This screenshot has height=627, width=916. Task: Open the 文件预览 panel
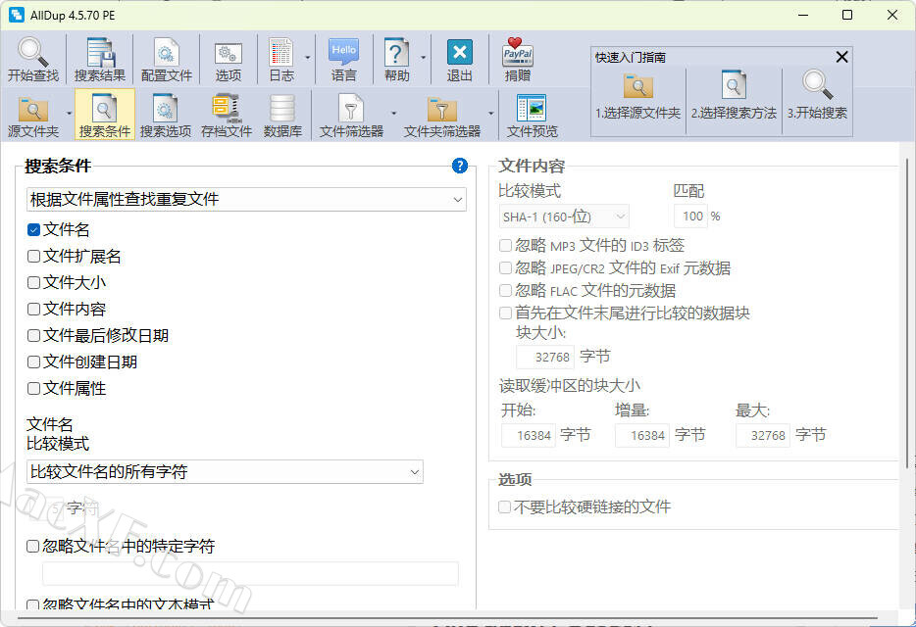[532, 117]
